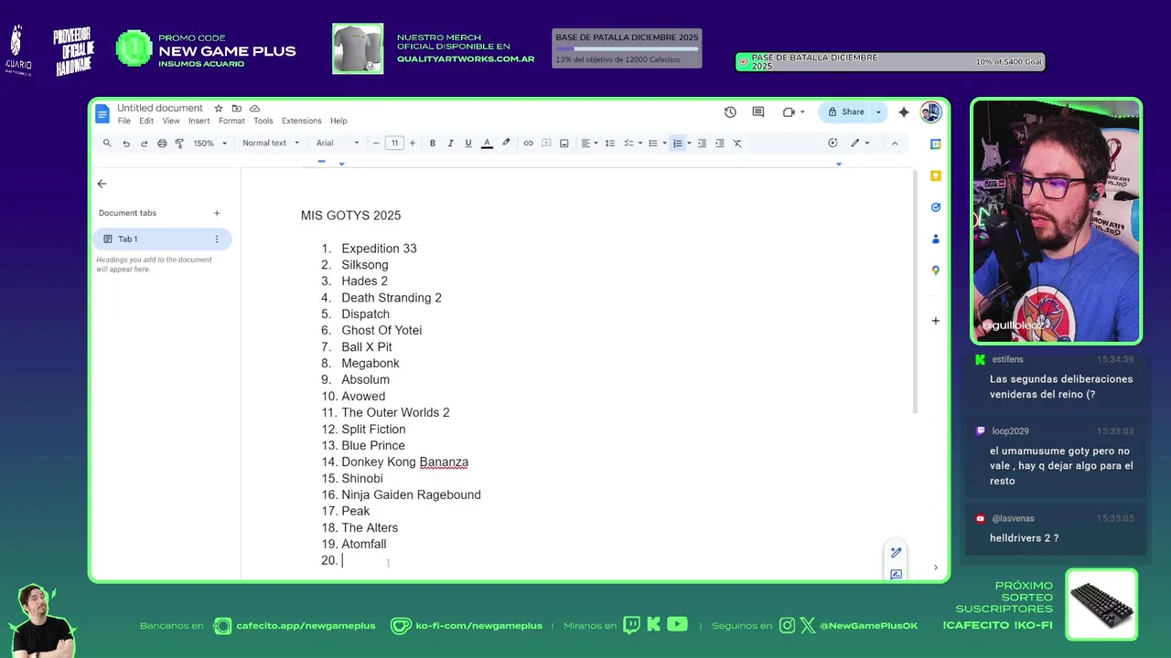Hide side panel chevron arrow

[x=935, y=568]
